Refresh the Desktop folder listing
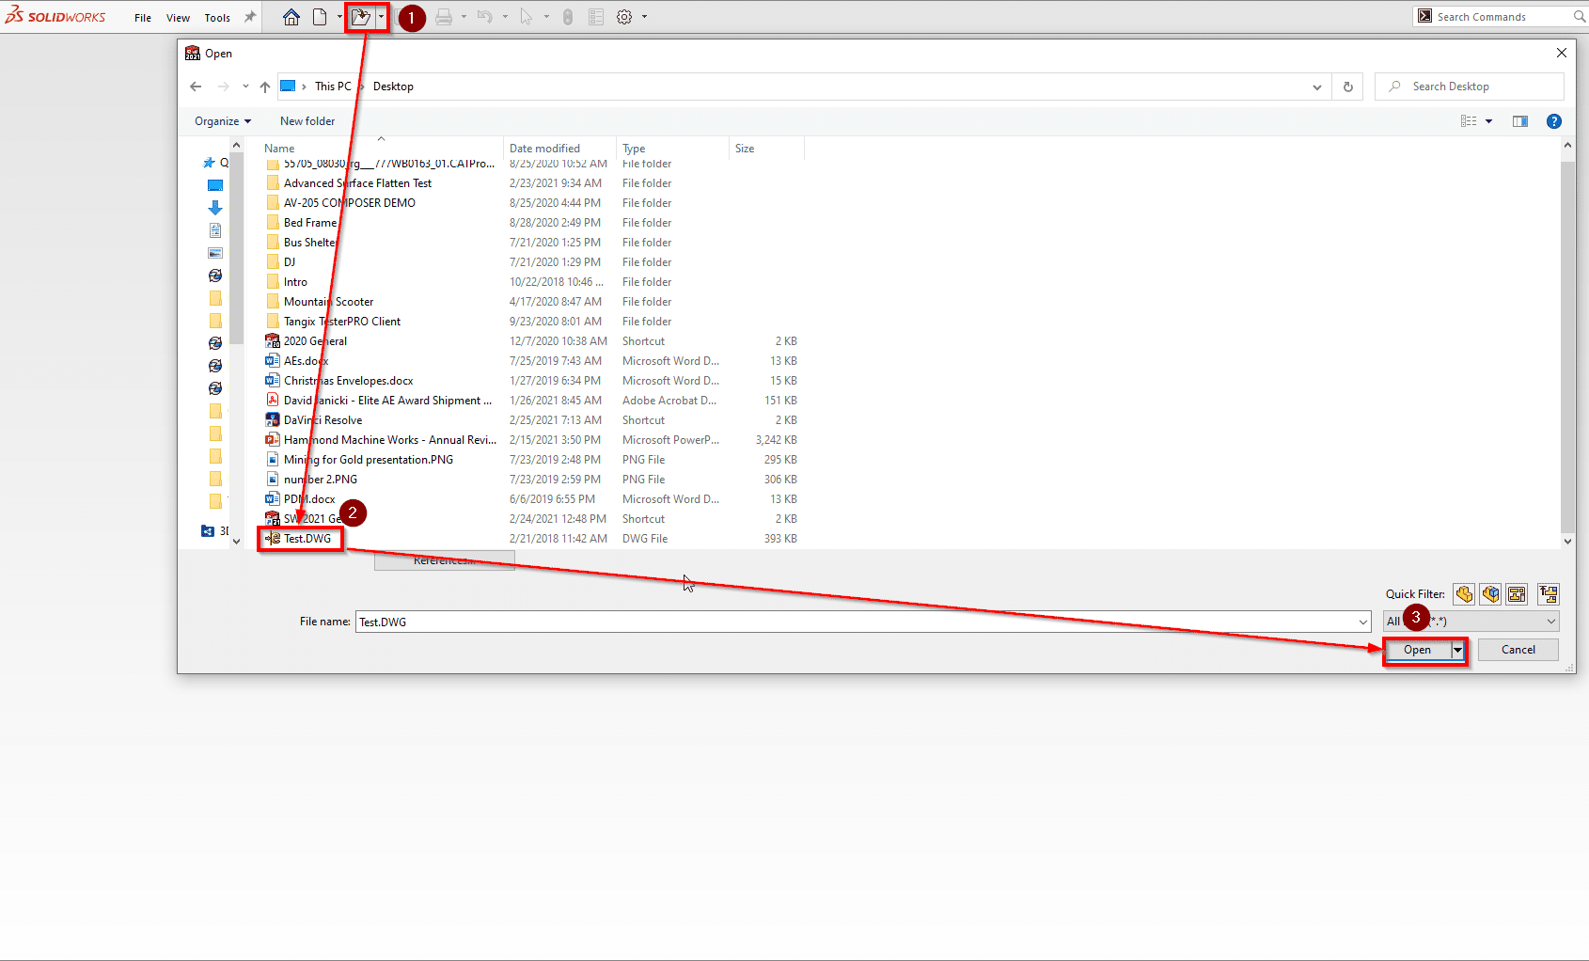 click(1347, 87)
